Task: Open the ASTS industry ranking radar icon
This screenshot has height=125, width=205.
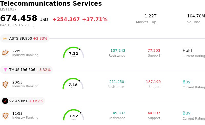Action: (x=5, y=53)
